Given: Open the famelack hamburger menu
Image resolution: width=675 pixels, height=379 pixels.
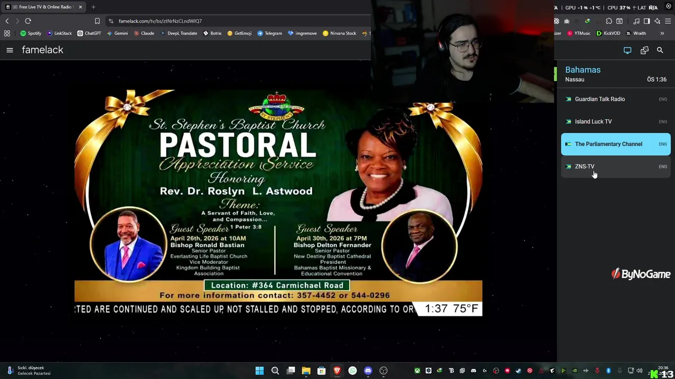Looking at the screenshot, I should click(9, 50).
